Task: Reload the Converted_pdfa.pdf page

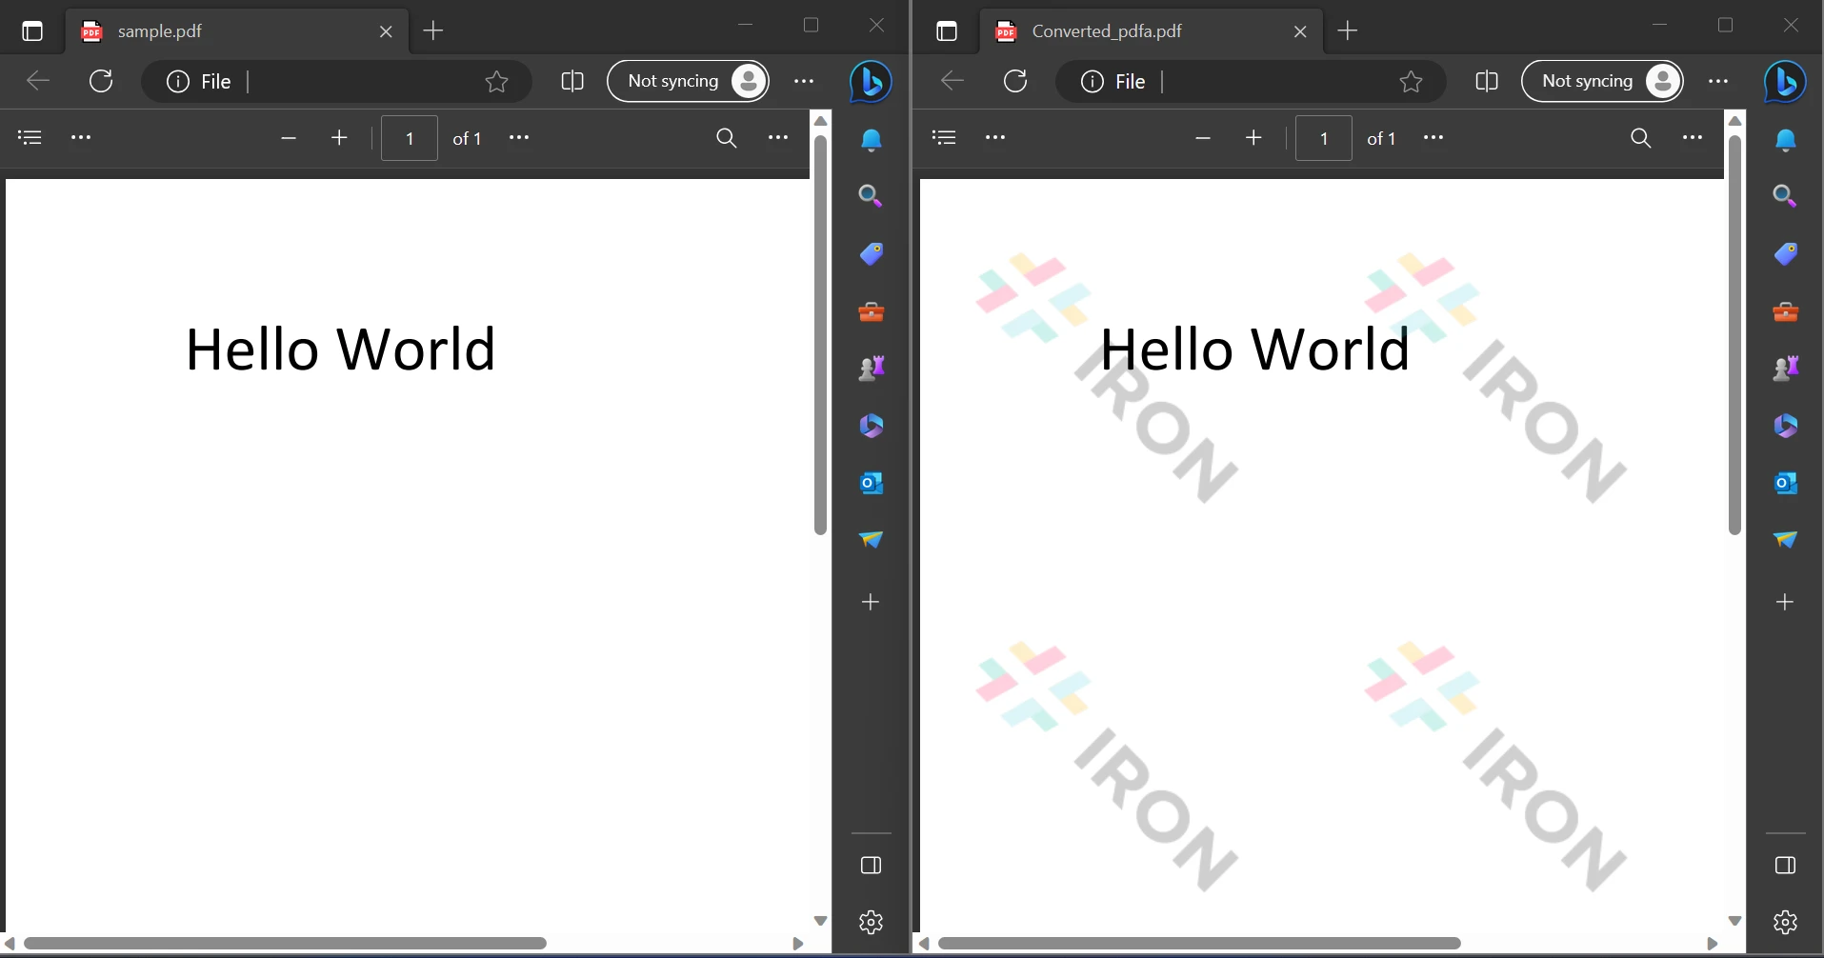Action: 1015,81
